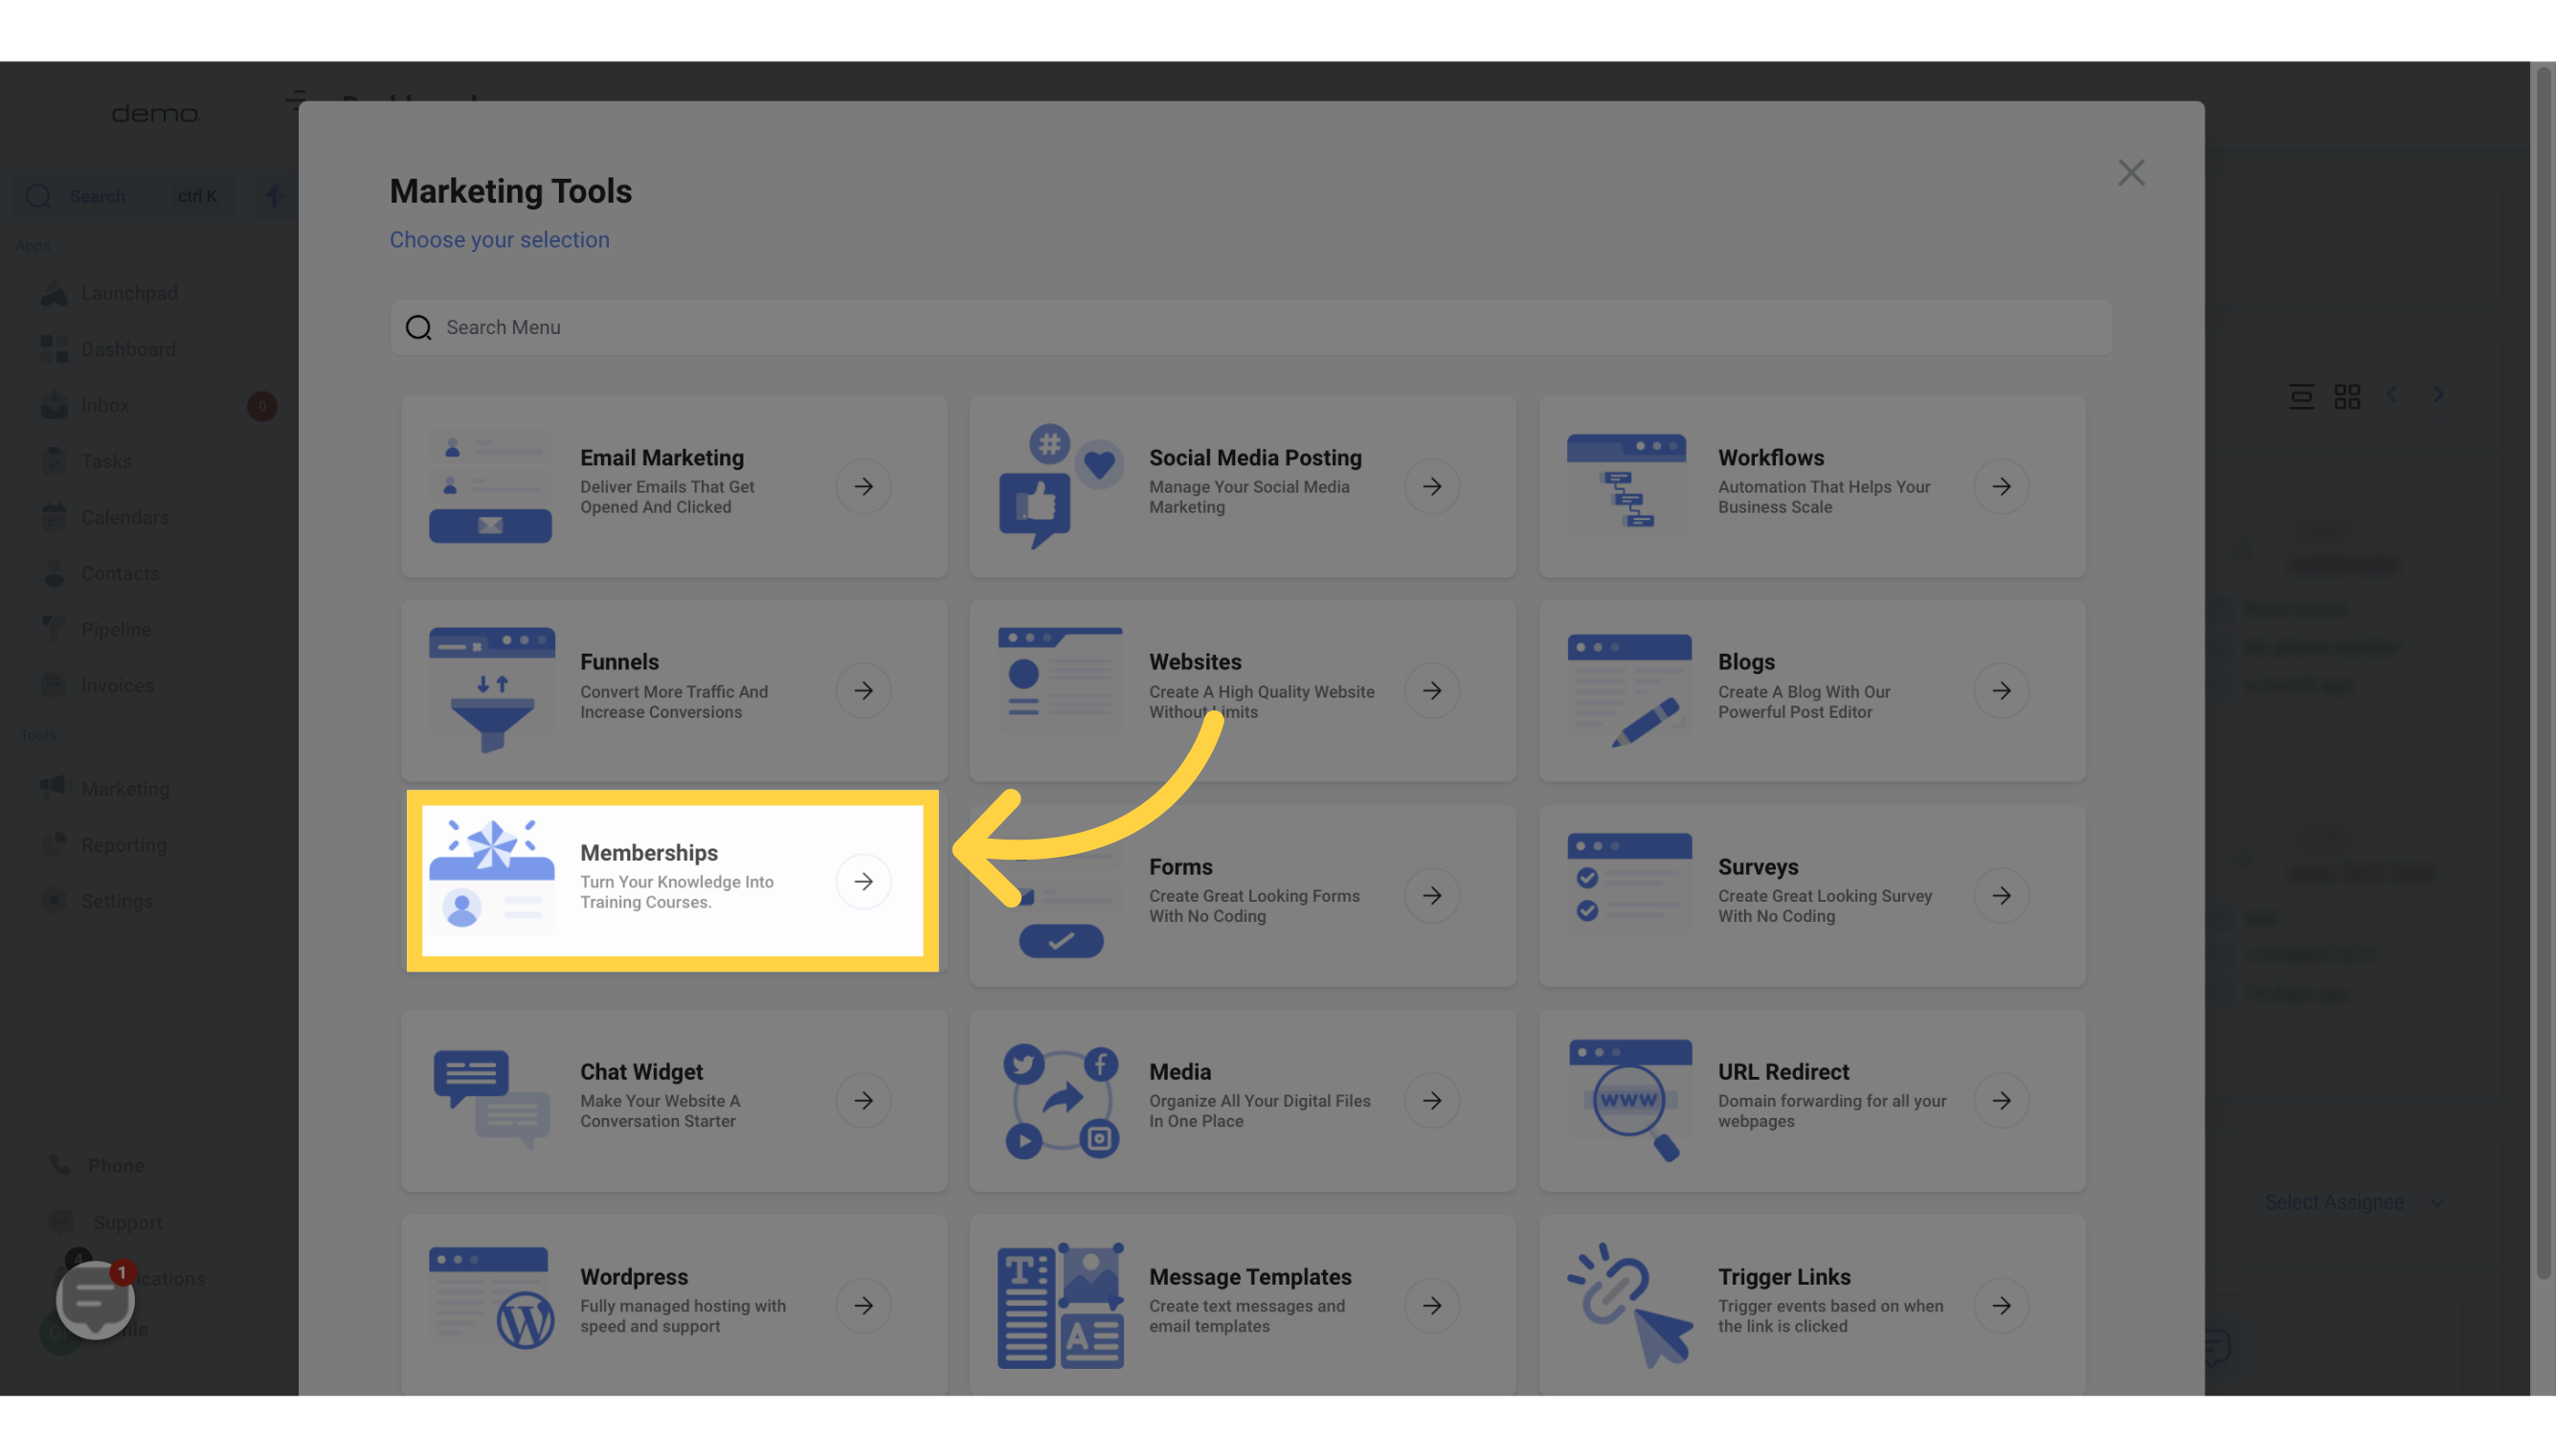Switch to list view icon

click(x=2301, y=396)
